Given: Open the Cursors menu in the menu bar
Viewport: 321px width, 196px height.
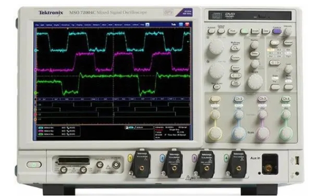Looking at the screenshot, I should click(88, 25).
